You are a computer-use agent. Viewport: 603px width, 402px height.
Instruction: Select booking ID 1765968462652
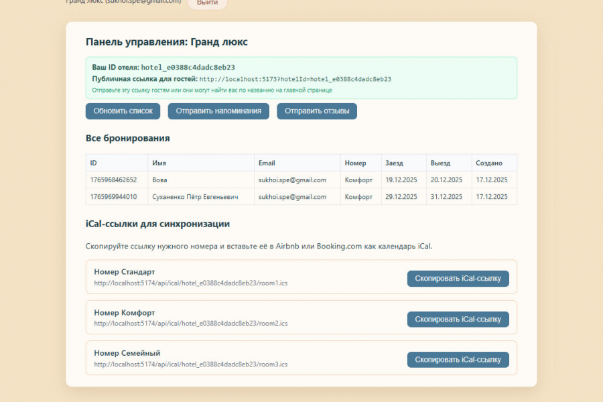(x=113, y=180)
